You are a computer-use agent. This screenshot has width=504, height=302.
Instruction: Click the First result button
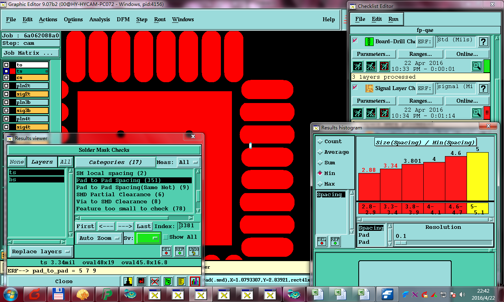point(85,226)
